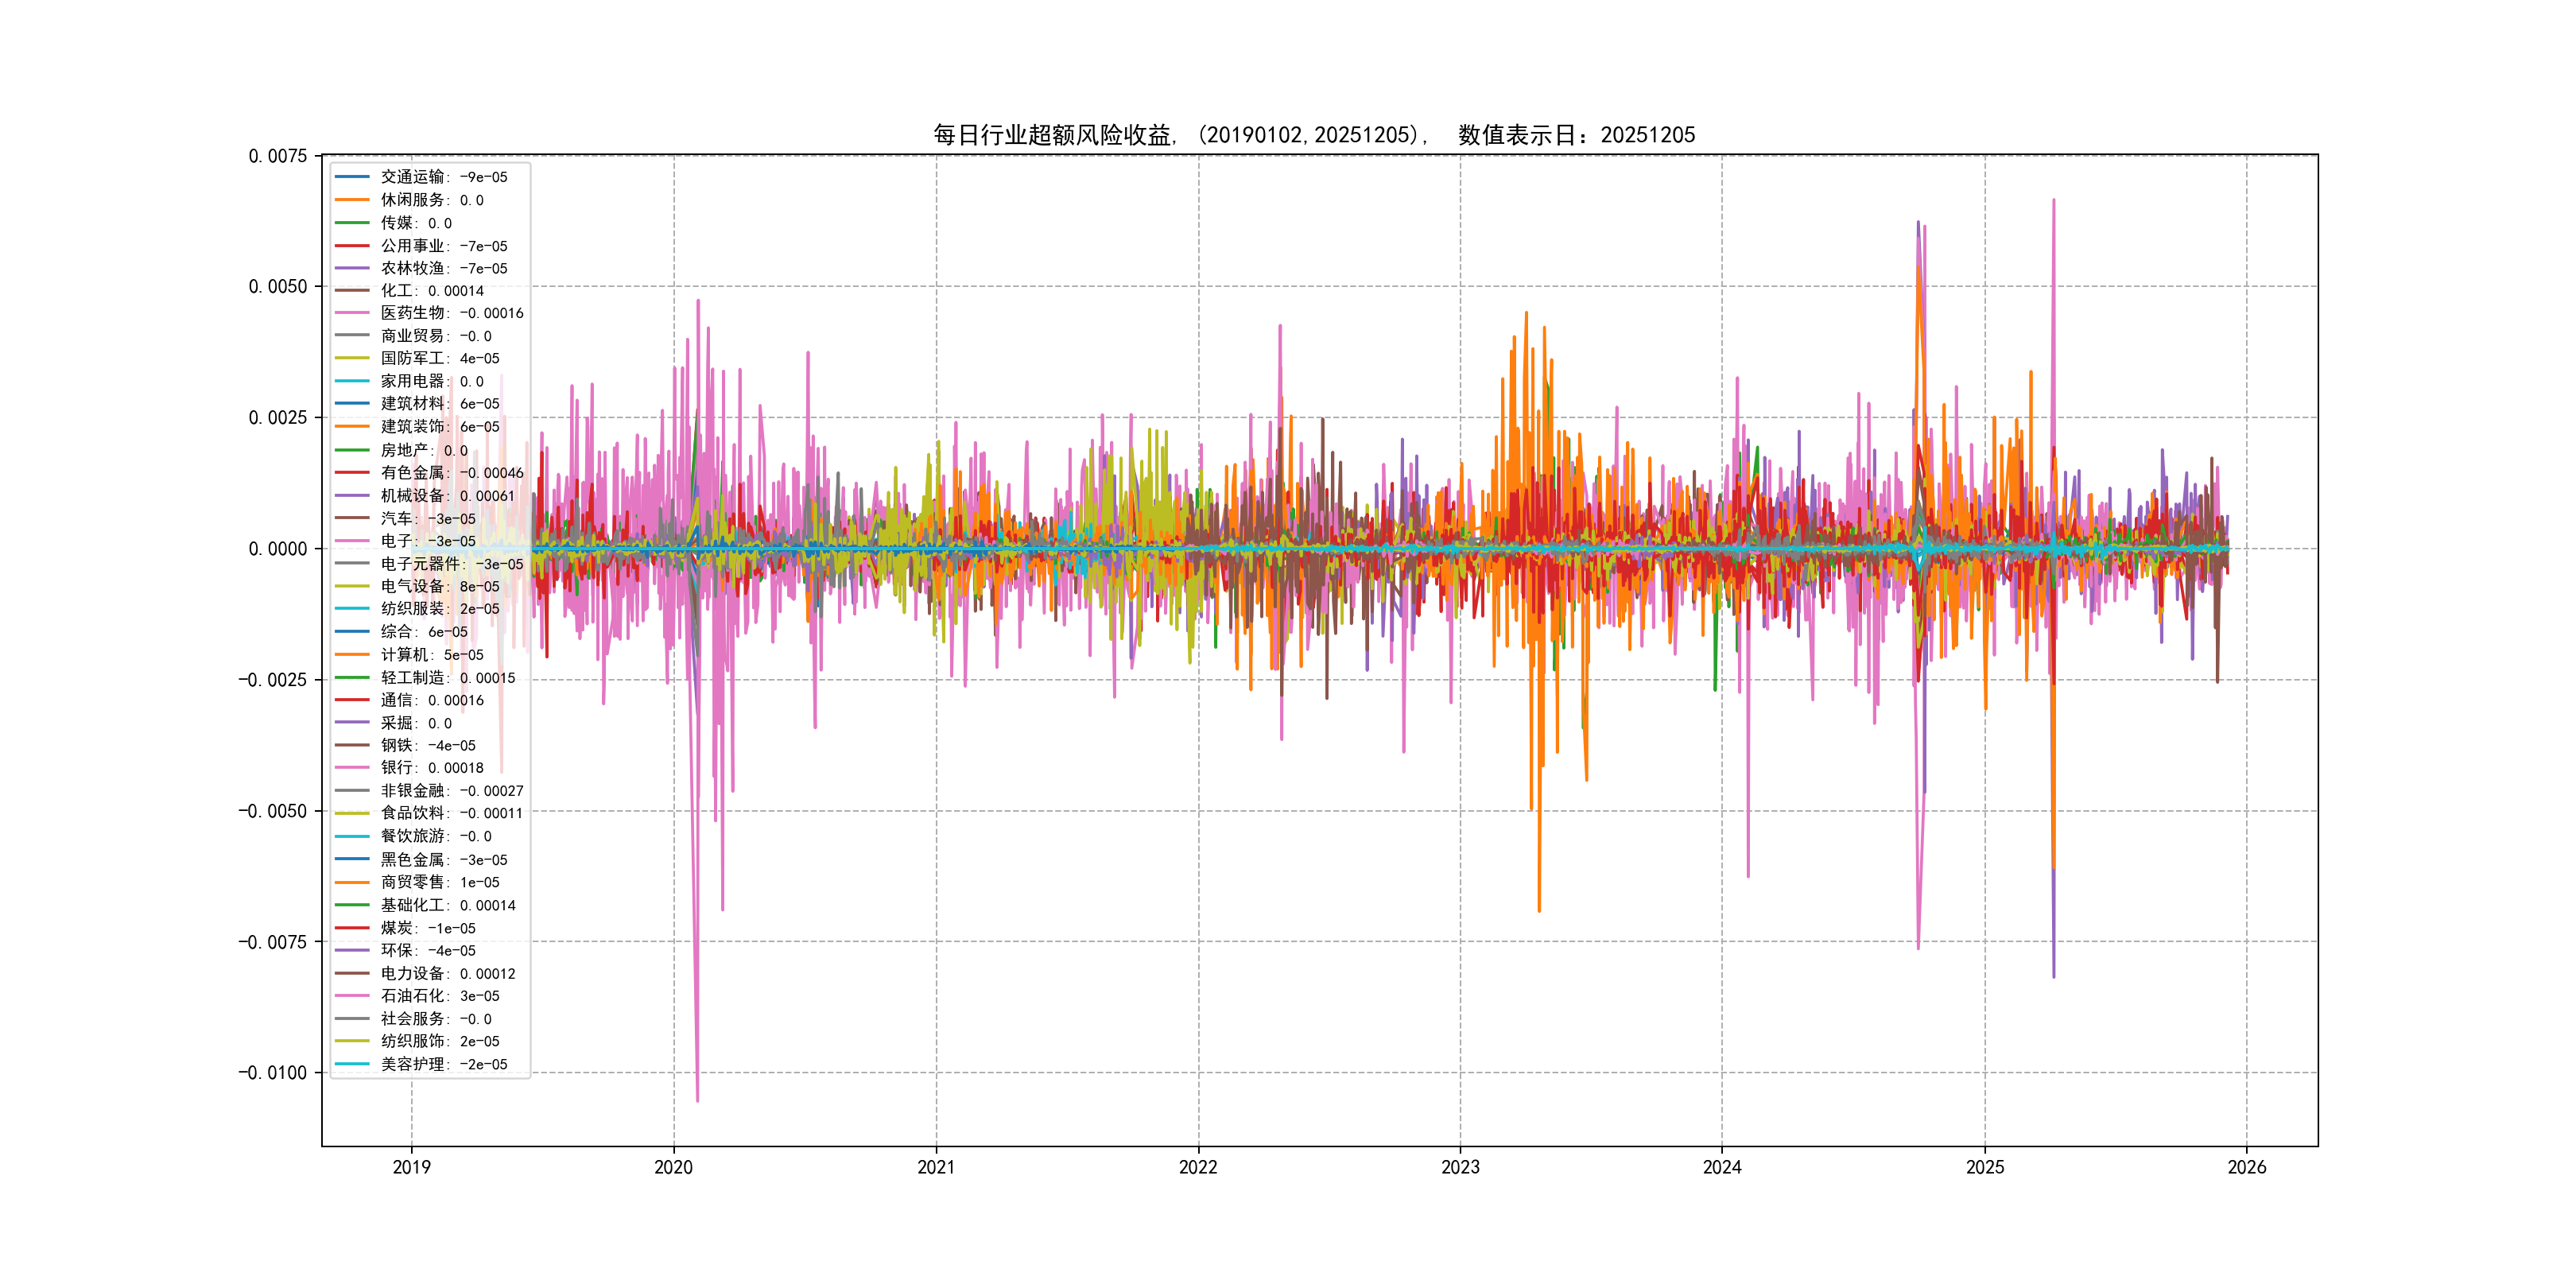The height and width of the screenshot is (1288, 2576).
Task: Click the -0.0100 y-axis tick label
Action: (273, 1073)
